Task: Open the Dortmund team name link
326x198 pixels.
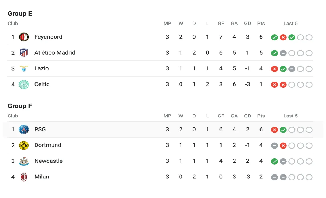Action: (x=48, y=145)
